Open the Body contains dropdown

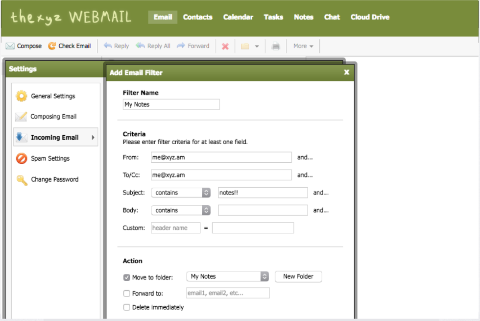pos(181,210)
